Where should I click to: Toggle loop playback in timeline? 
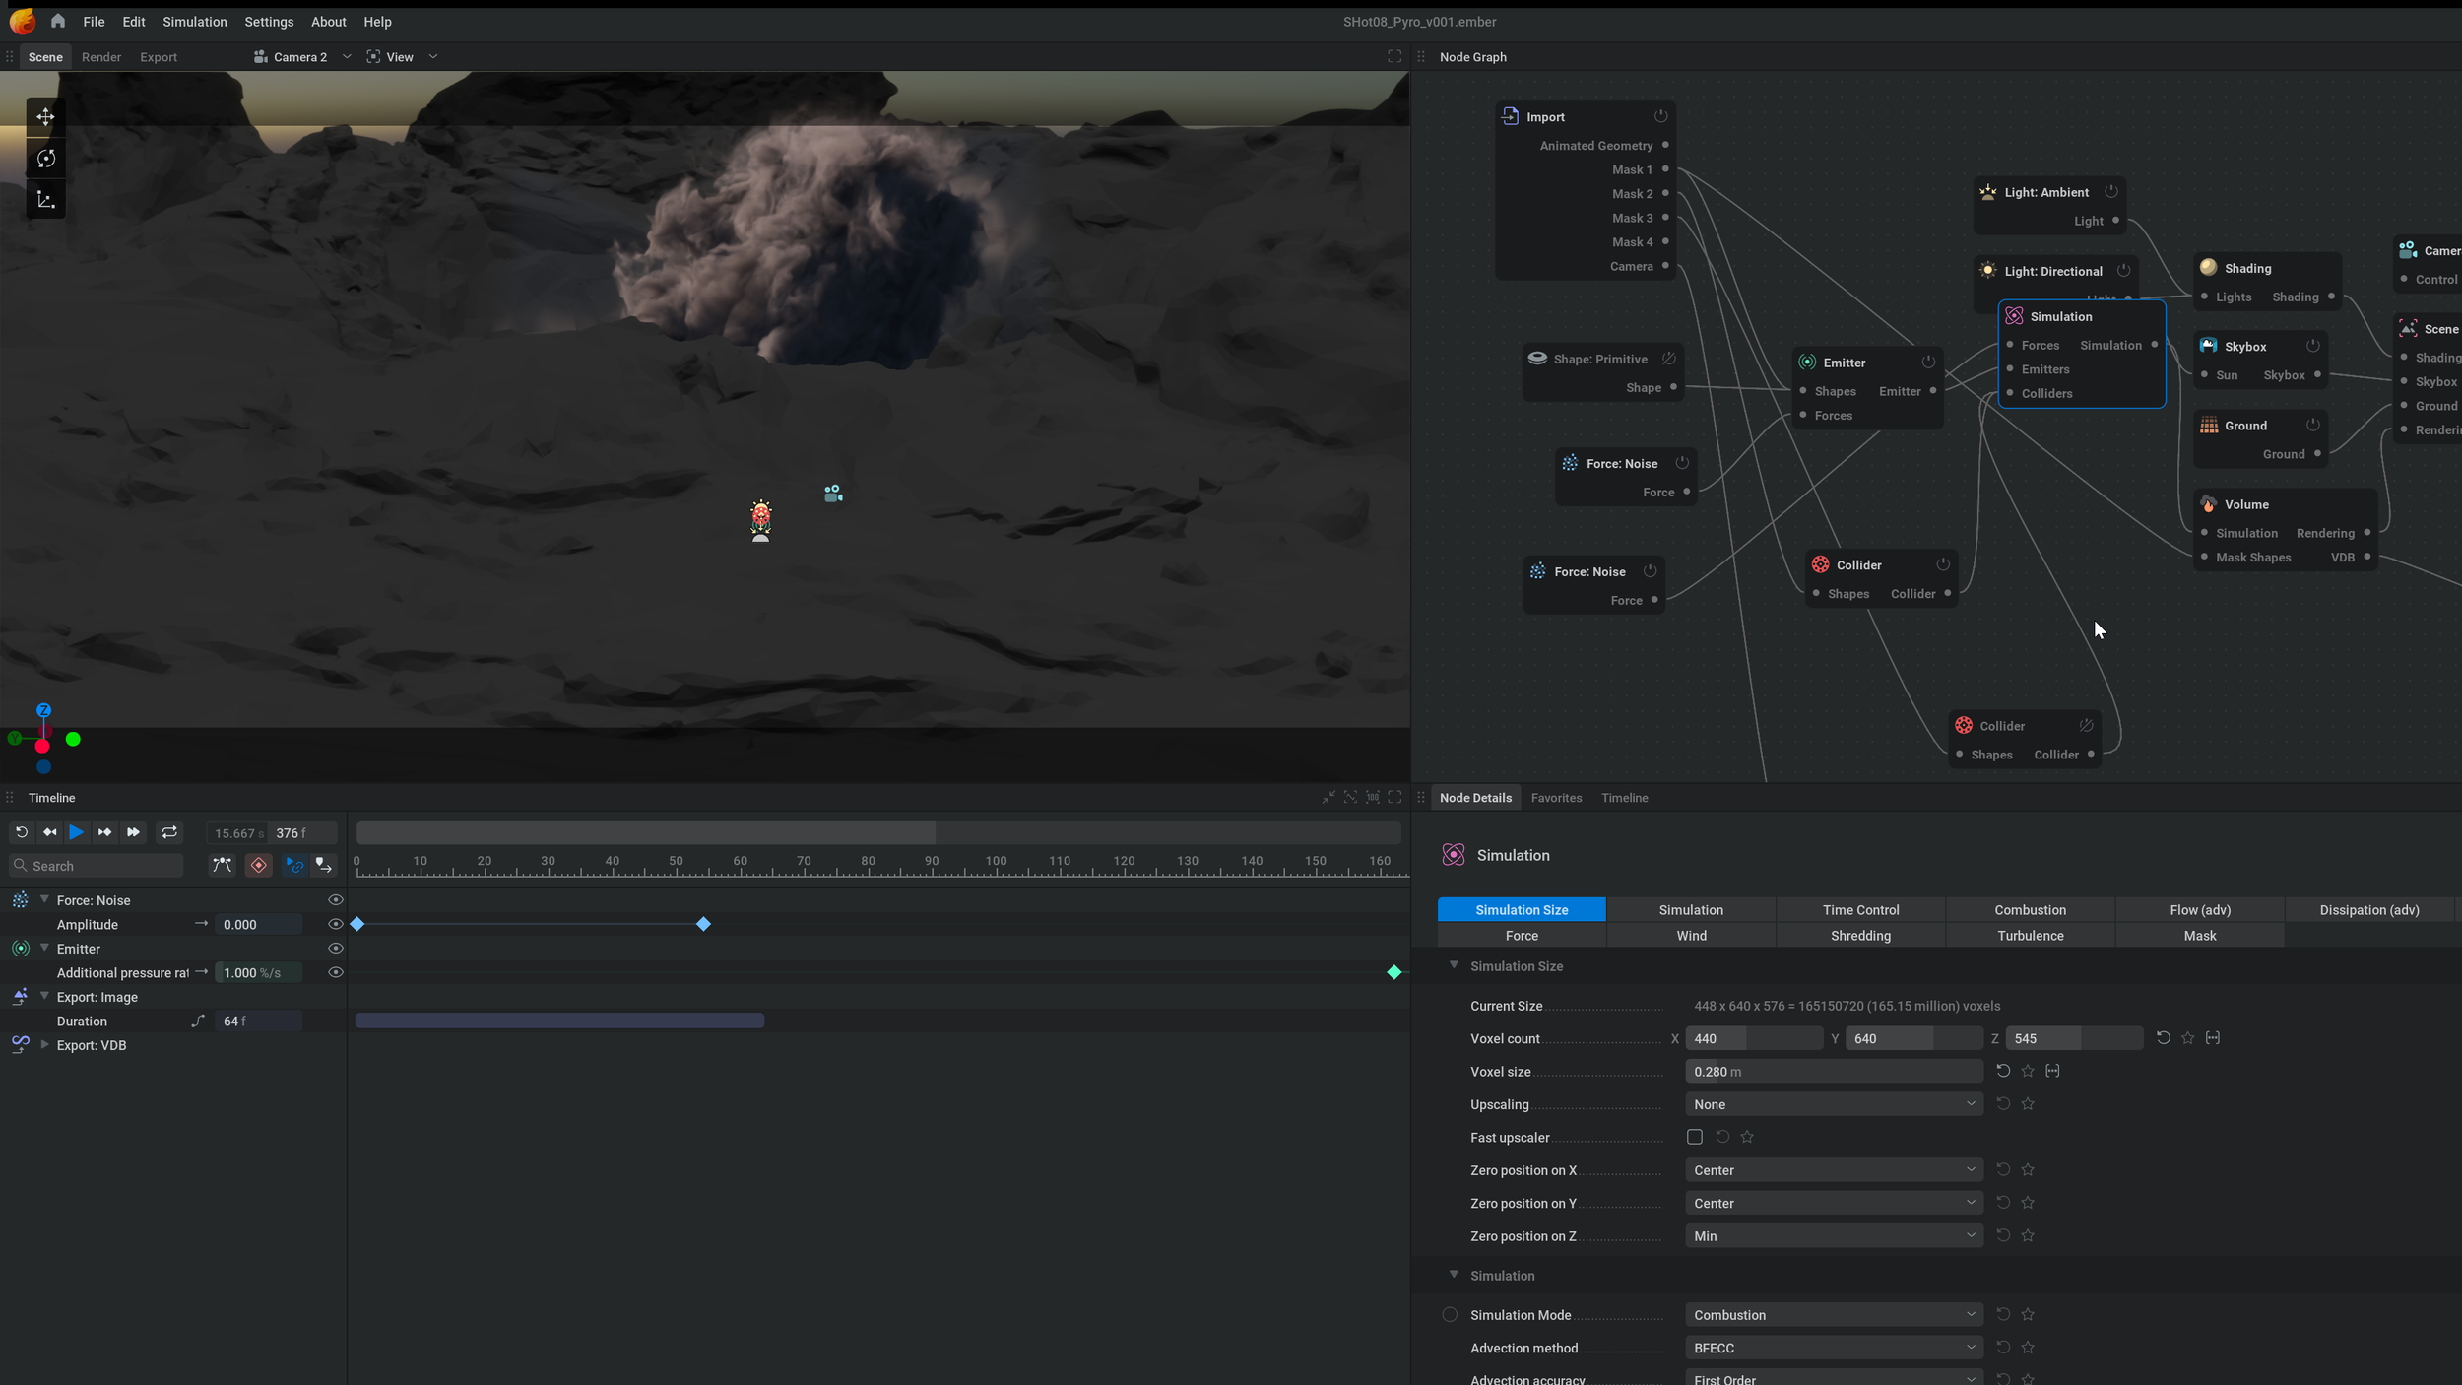pos(169,832)
